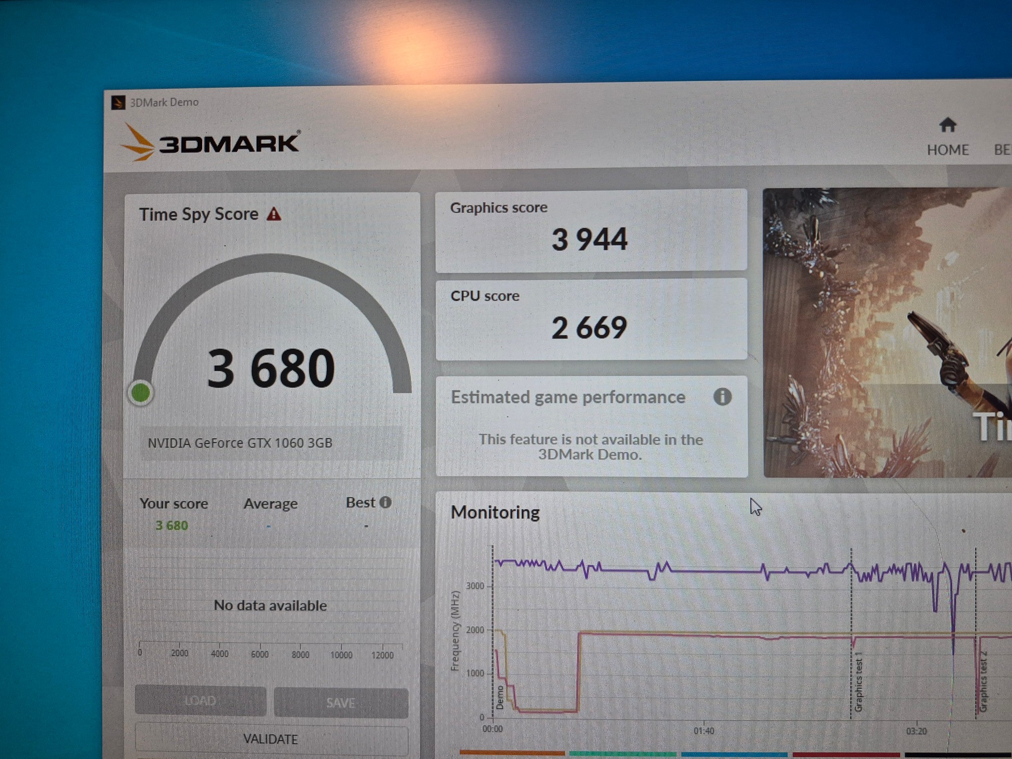Click the Graphics score heading

pos(499,208)
